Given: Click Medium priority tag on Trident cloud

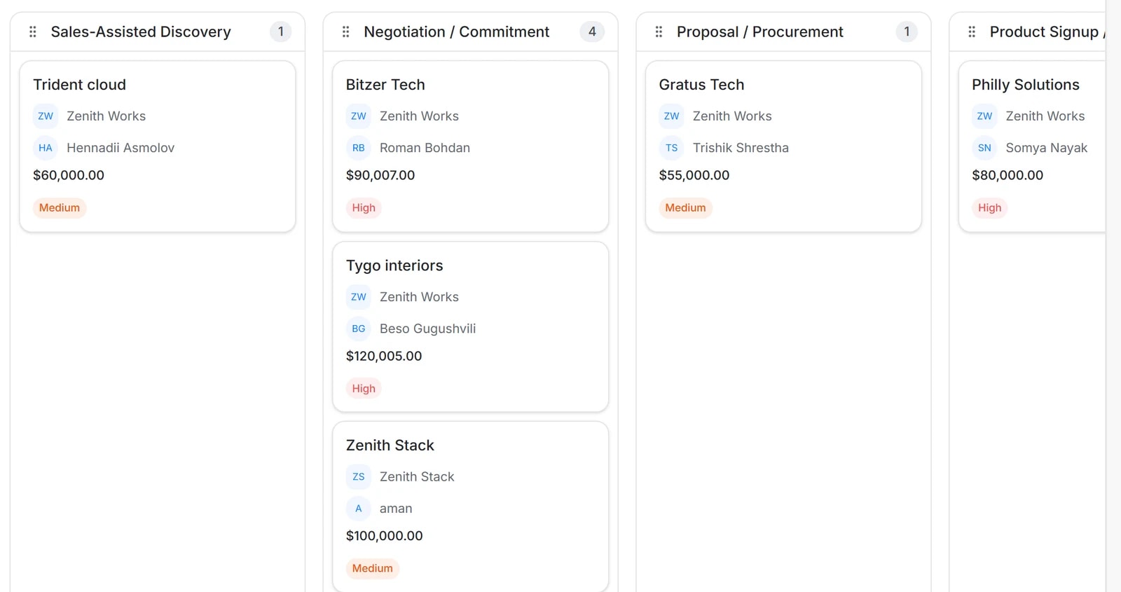Looking at the screenshot, I should (60, 208).
